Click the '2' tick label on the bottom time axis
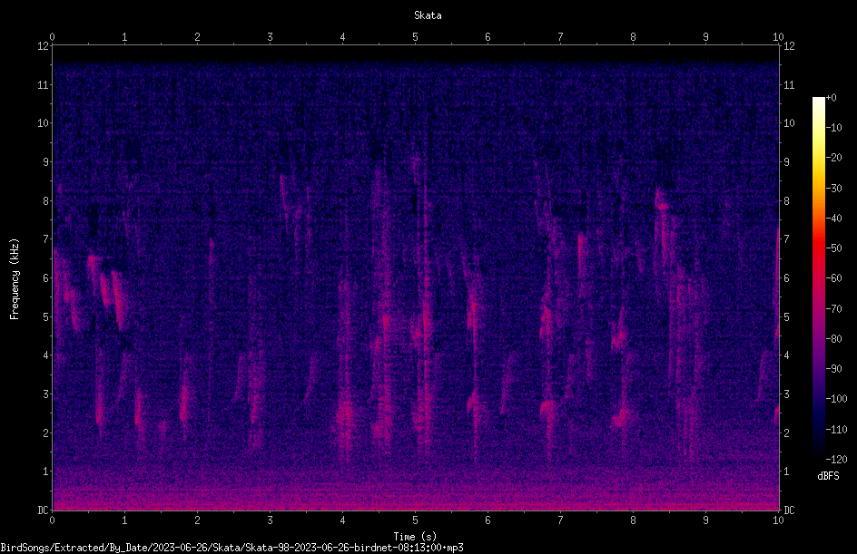This screenshot has width=857, height=554. click(197, 520)
